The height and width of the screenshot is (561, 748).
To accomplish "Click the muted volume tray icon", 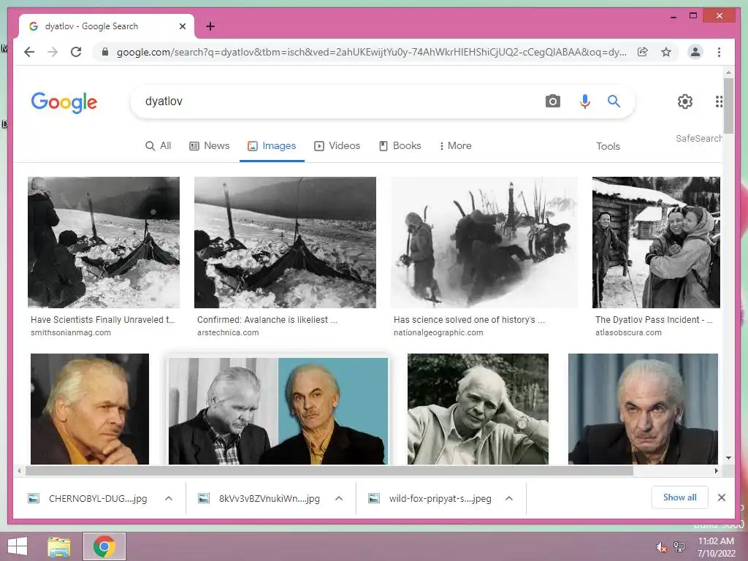I will click(661, 547).
